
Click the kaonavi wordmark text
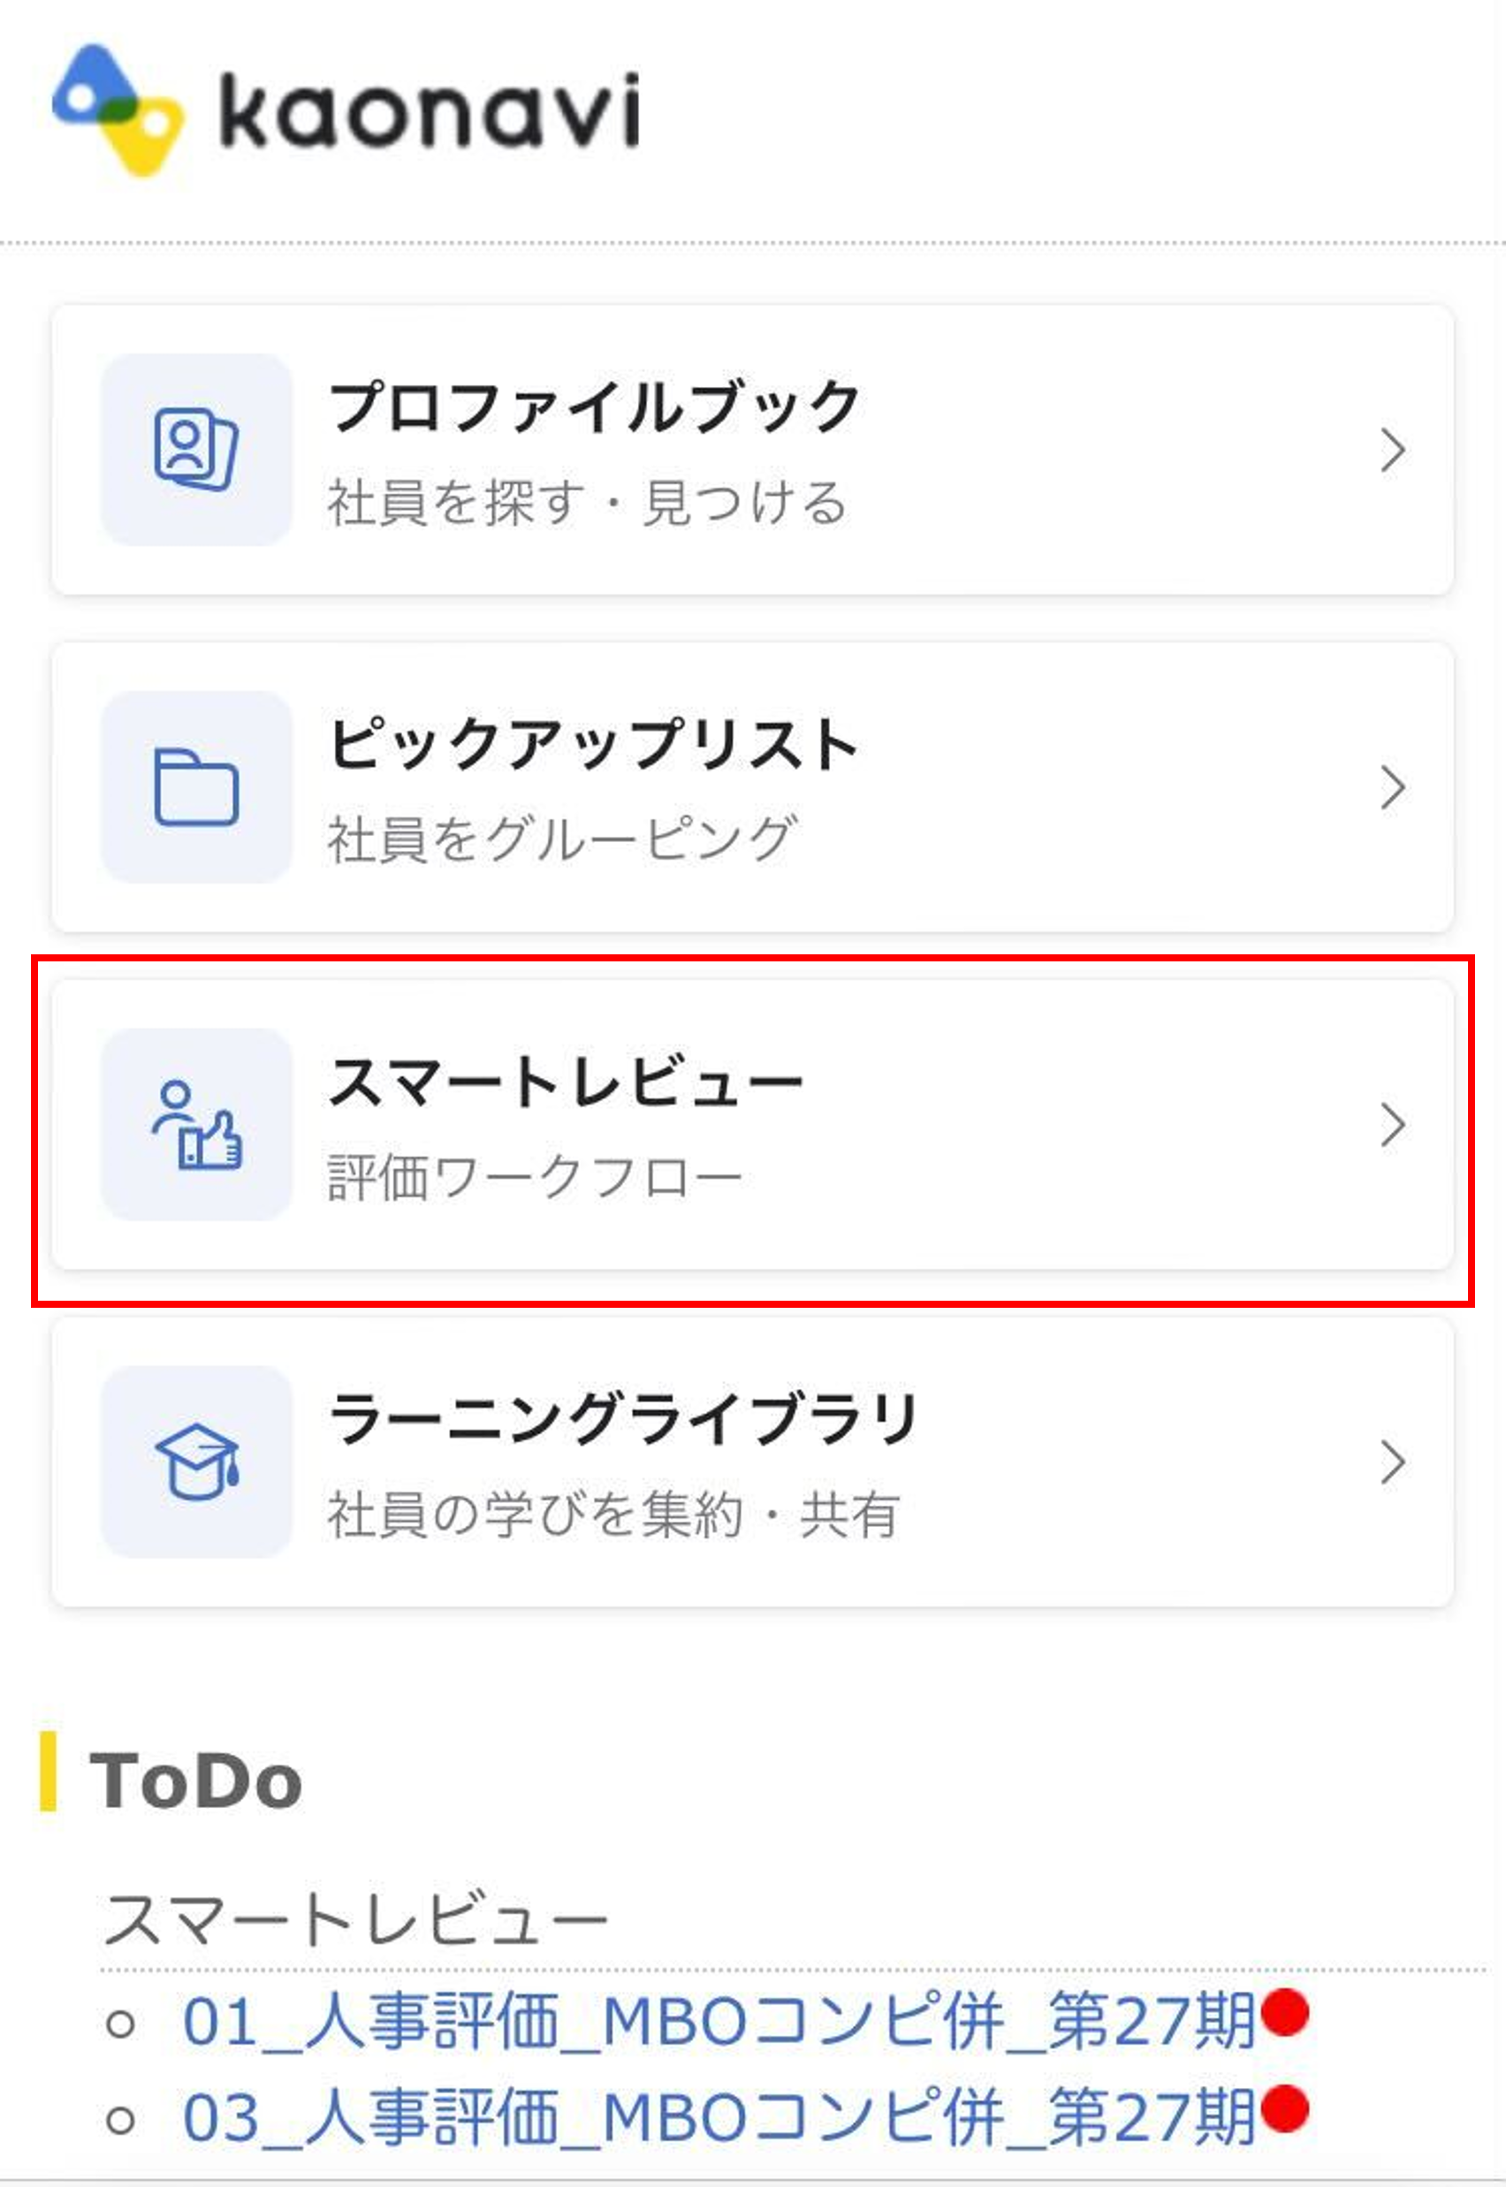click(x=430, y=111)
